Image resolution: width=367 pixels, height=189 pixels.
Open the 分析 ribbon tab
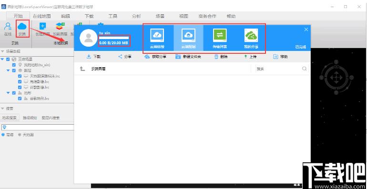[x=136, y=16]
